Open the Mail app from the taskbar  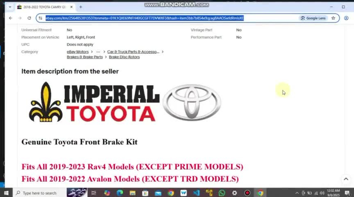point(158,193)
